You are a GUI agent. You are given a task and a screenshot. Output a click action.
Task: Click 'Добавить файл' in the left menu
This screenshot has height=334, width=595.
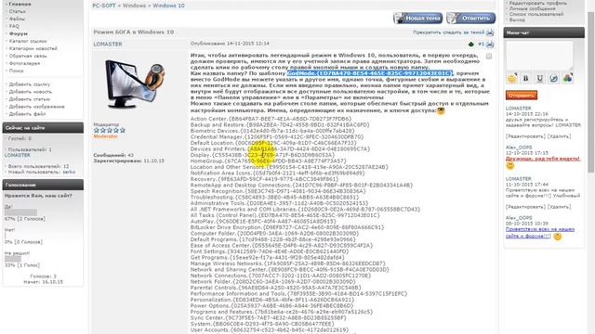(x=27, y=114)
